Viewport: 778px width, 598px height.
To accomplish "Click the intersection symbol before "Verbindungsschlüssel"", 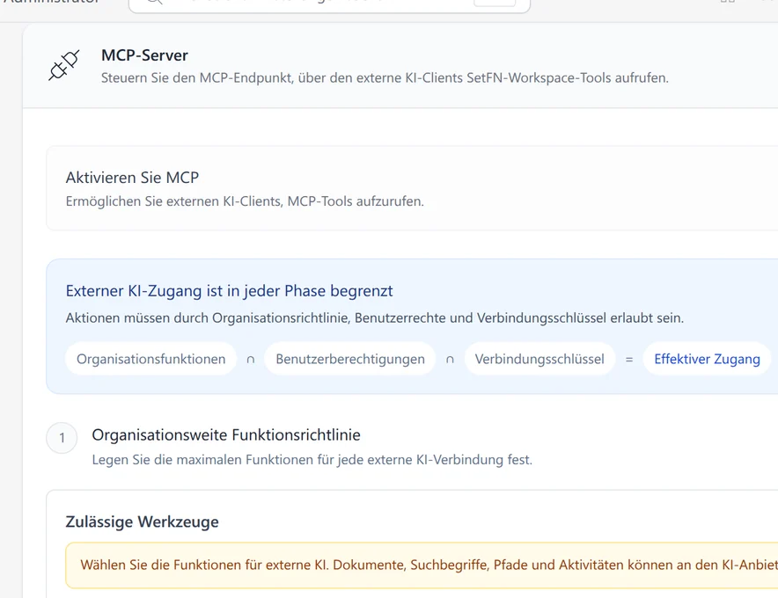I will 450,360.
